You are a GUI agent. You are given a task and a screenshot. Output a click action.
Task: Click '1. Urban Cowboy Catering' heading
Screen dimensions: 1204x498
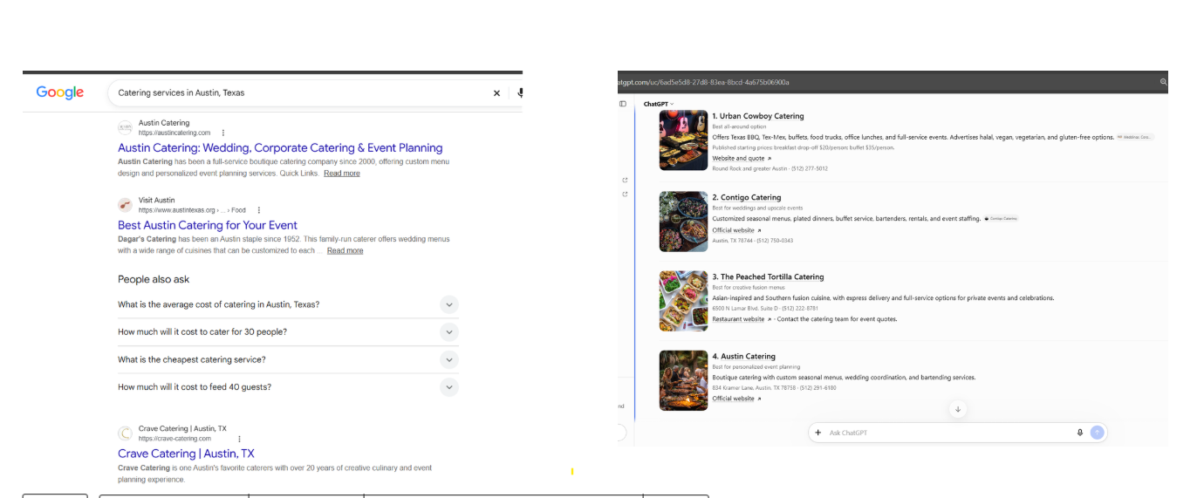757,116
